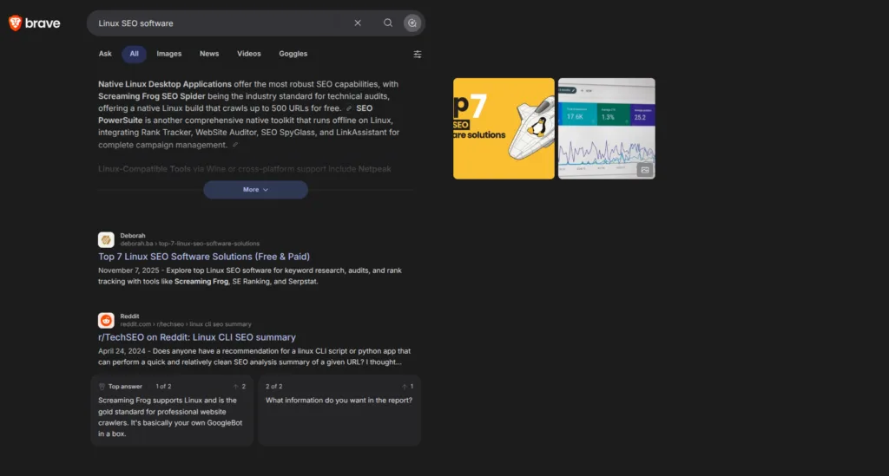Open the Brave logo homepage

point(34,23)
